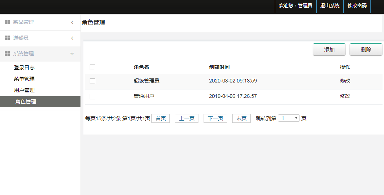Click the date 2020-03-02 09:13:59
384x195 pixels.
click(233, 81)
